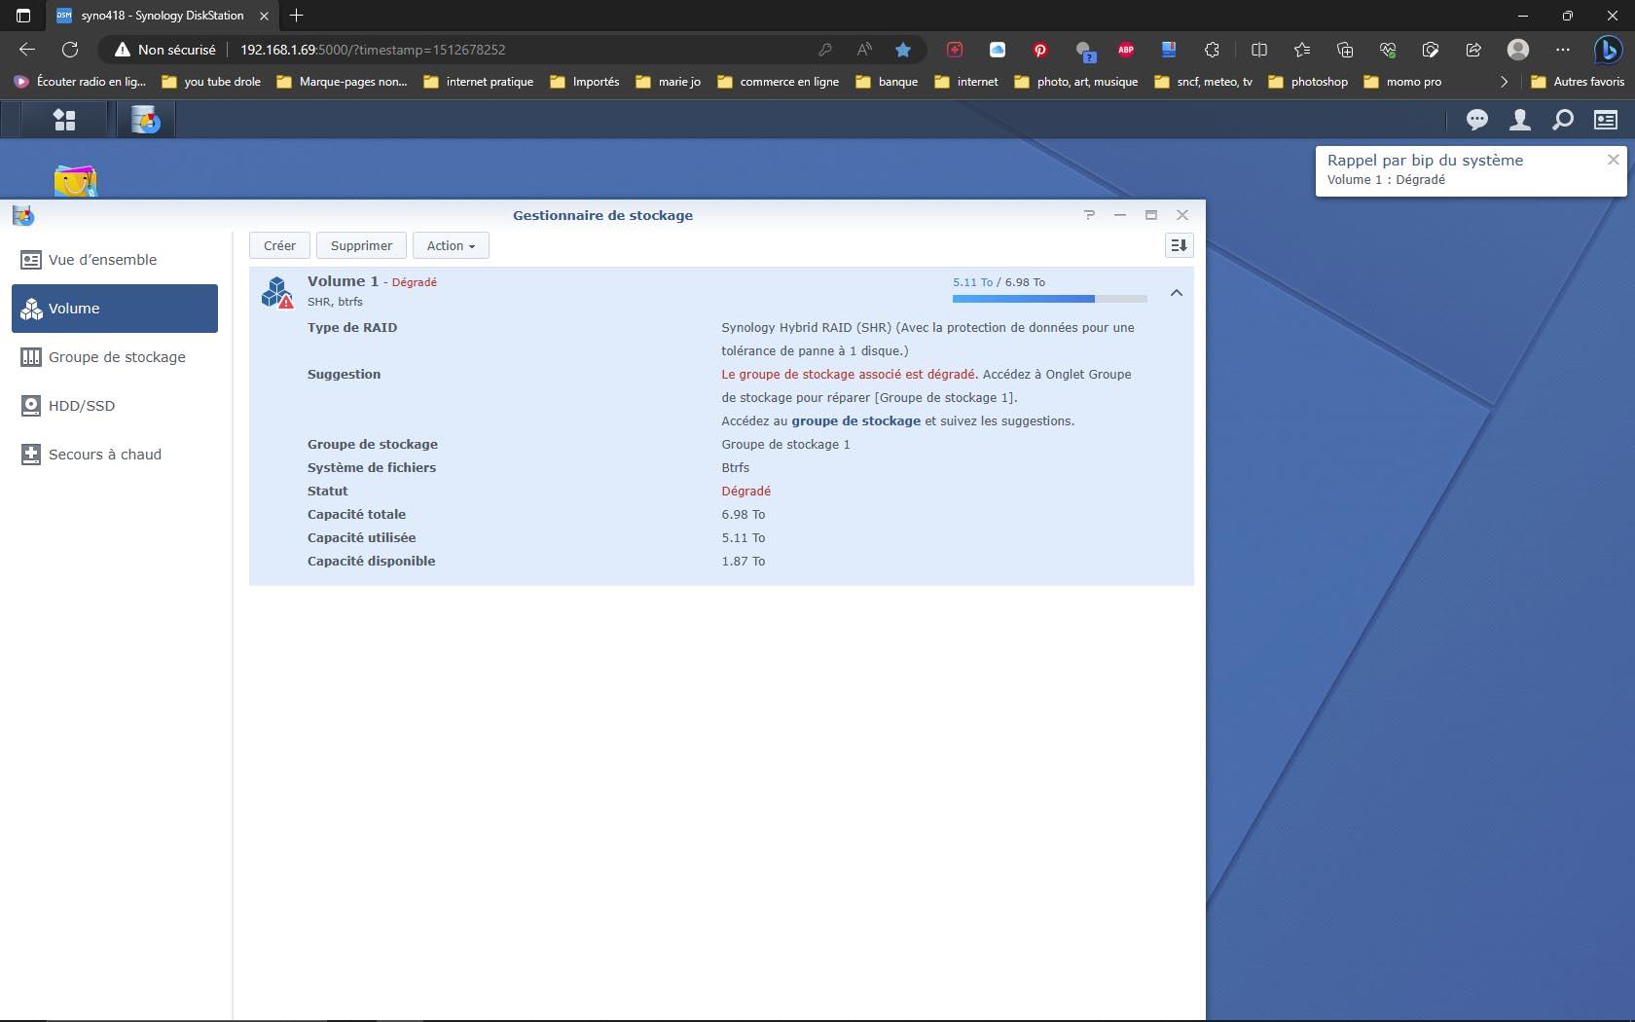Click the Storage Manager help question mark

1089,215
